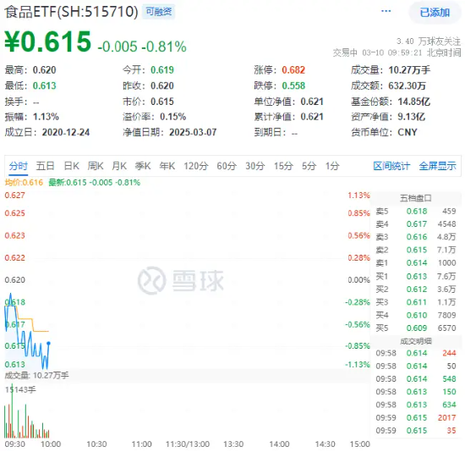
Task: Click the 已添加 button
Action: click(x=435, y=13)
